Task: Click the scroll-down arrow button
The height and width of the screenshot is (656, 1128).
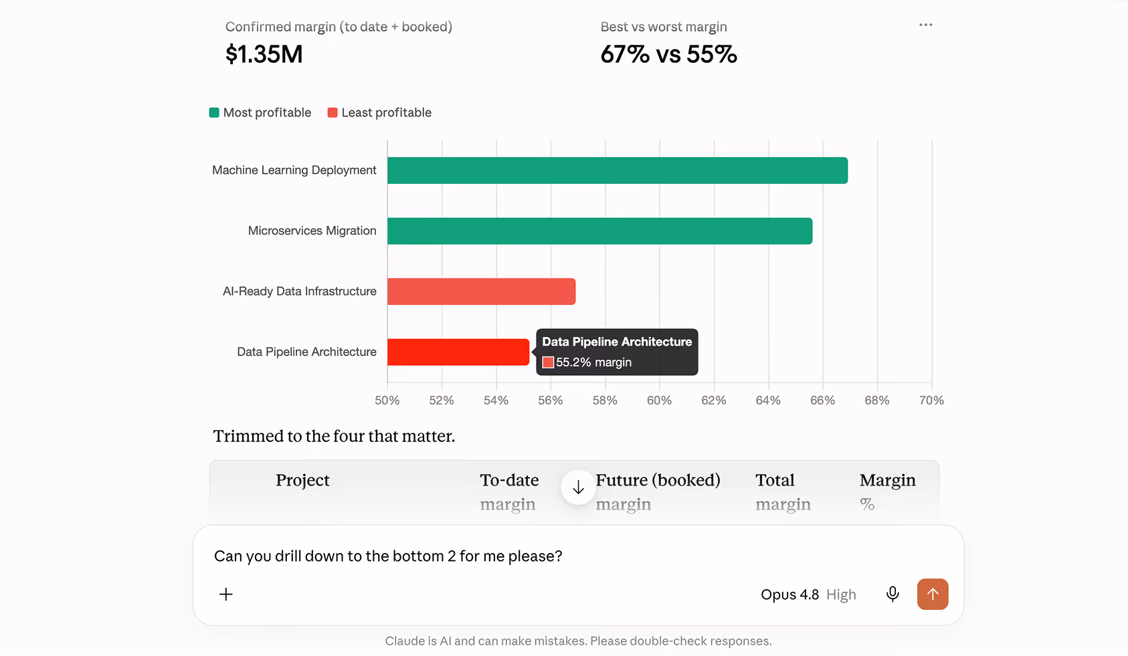Action: 579,487
